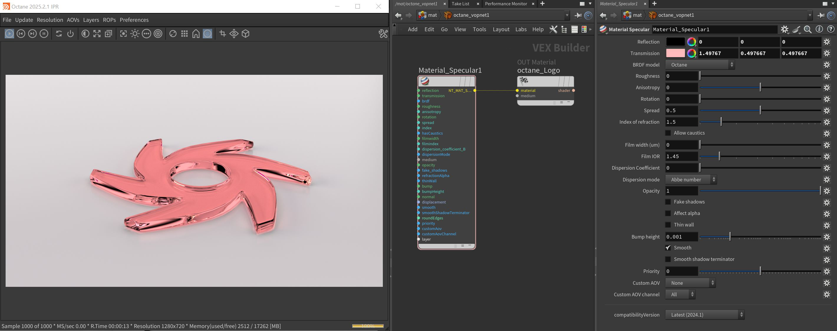Screen dimensions: 837x331
Task: Open the compatibilityVersion dropdown
Action: click(x=704, y=315)
